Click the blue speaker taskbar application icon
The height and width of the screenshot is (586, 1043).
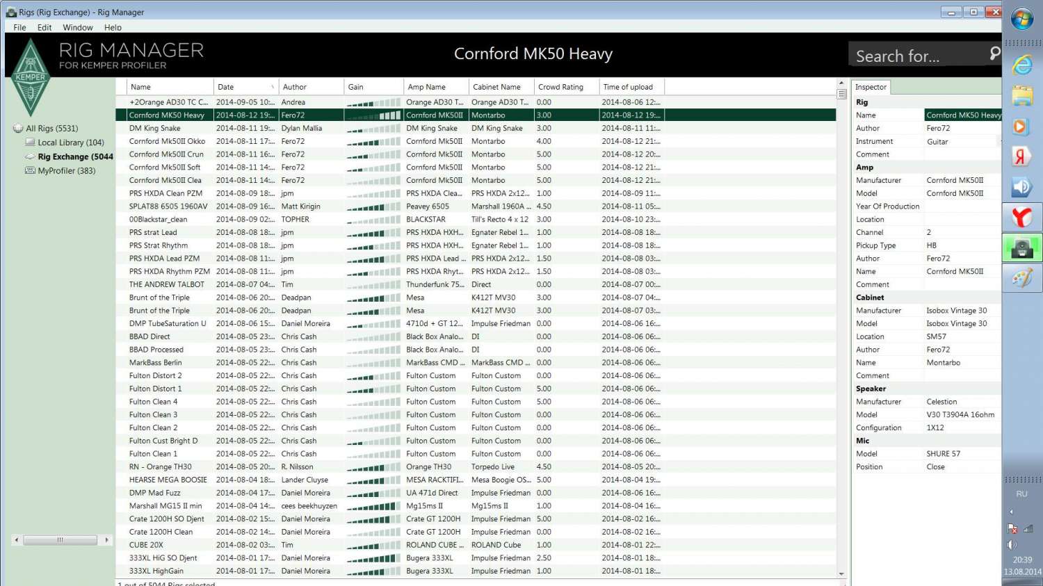[x=1022, y=187]
